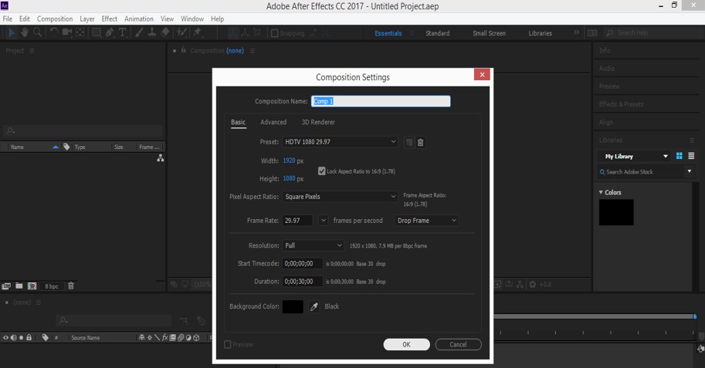Image resolution: width=705 pixels, height=368 pixels.
Task: Select the Rotation tool
Action: coord(54,32)
